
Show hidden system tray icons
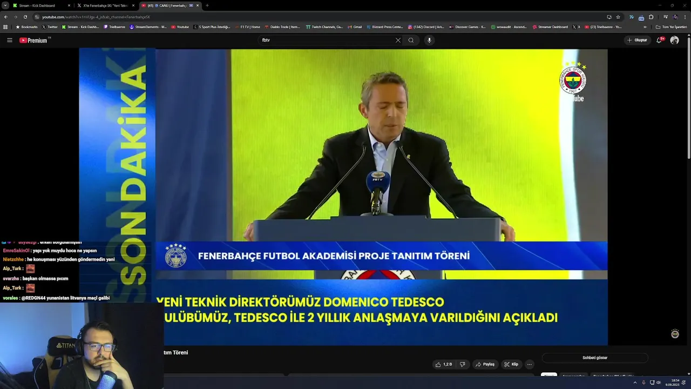click(x=635, y=382)
